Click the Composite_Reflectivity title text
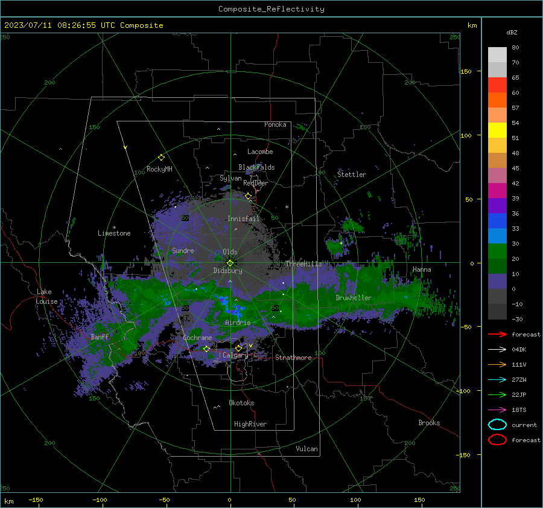This screenshot has height=508, width=543. click(271, 9)
